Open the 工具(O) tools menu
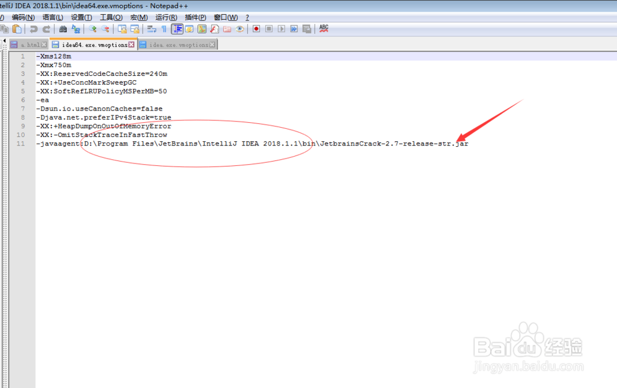 (111, 17)
